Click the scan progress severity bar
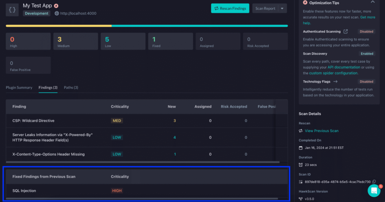385x202 pixels. tap(147, 26)
